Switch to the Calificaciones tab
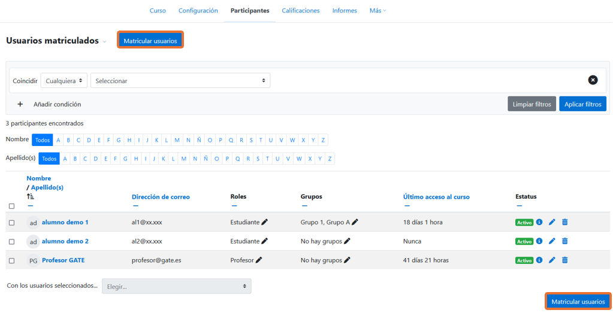This screenshot has height=313, width=613. (300, 11)
